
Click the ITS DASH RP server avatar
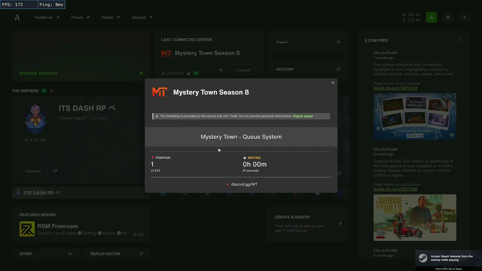point(35,119)
